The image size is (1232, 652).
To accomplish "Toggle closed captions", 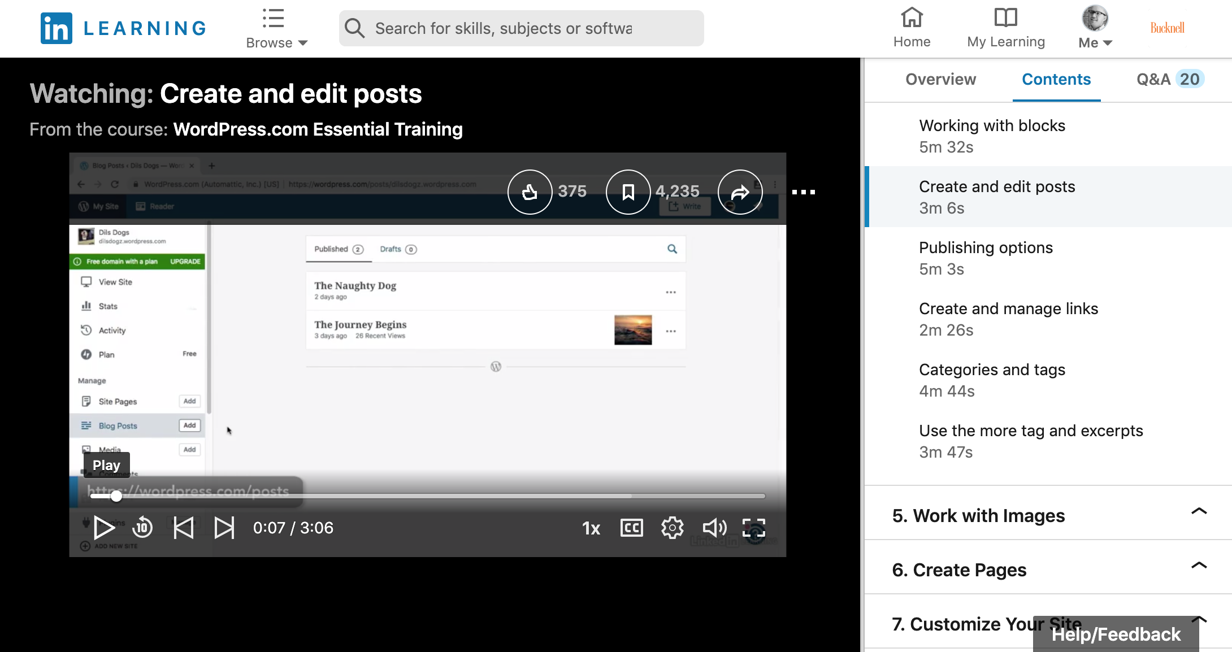I will [632, 528].
